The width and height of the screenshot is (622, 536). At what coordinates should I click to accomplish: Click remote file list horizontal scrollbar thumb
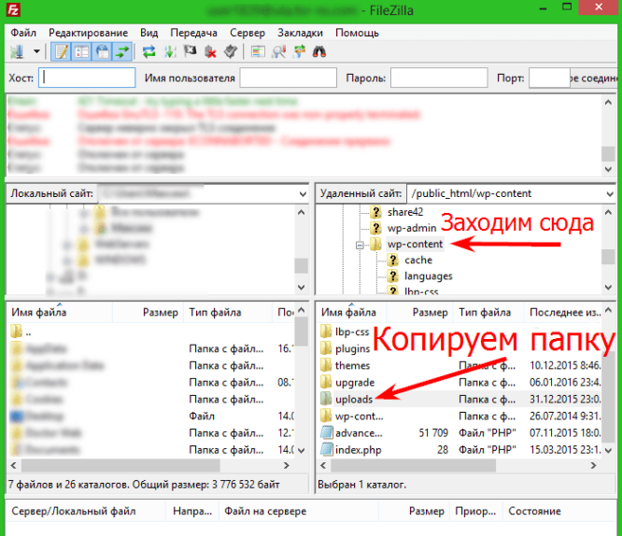pyautogui.click(x=414, y=465)
